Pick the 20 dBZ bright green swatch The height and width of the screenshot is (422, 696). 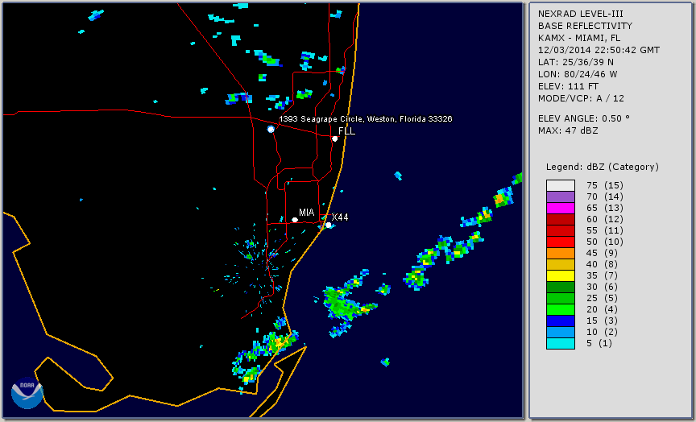pyautogui.click(x=560, y=310)
